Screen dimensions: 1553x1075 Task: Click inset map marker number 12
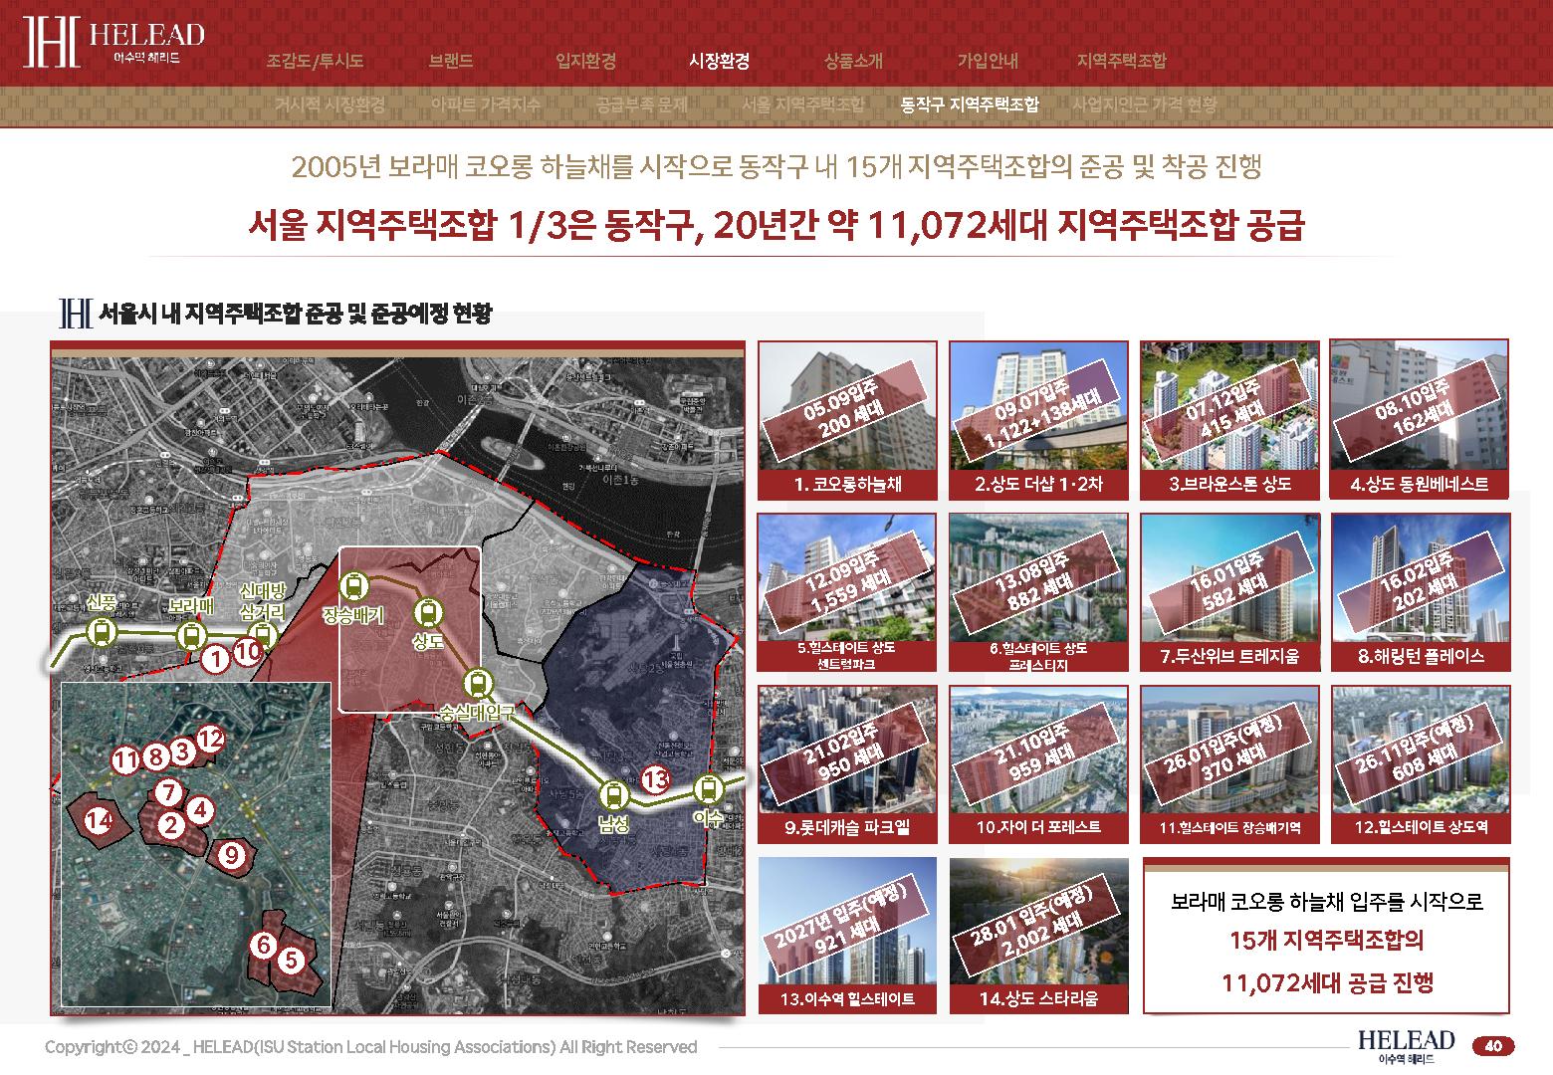[x=210, y=739]
